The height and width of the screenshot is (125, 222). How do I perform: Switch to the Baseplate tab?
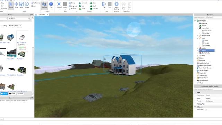[x=42, y=15]
